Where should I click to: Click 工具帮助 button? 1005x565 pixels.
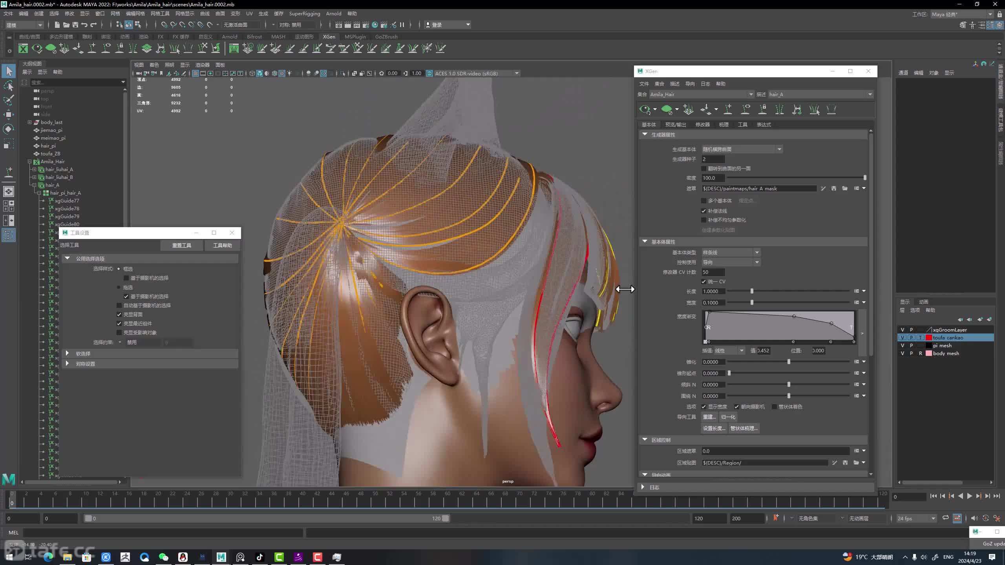coord(222,245)
